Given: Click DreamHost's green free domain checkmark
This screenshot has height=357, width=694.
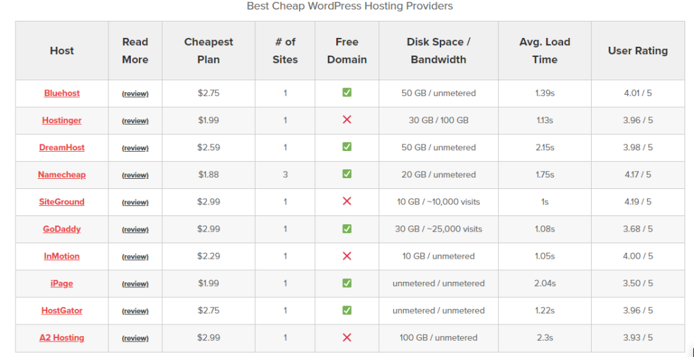Looking at the screenshot, I should pos(347,146).
